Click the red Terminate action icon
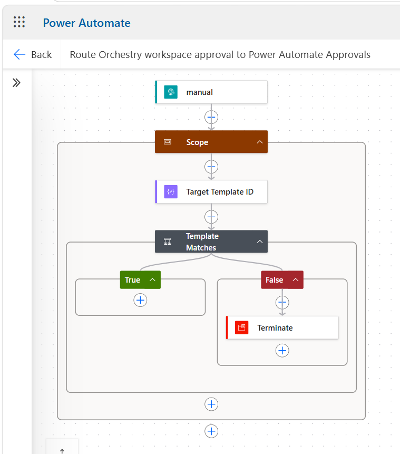The width and height of the screenshot is (400, 454). click(242, 328)
